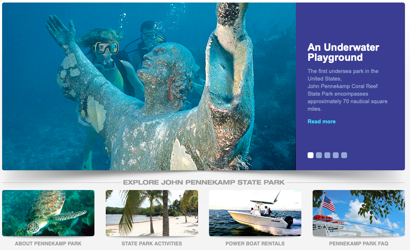Click the female diver's yellow mask

click(106, 48)
